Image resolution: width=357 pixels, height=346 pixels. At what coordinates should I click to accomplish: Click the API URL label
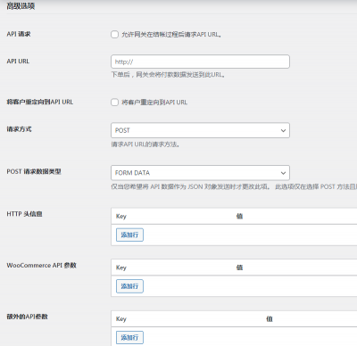pyautogui.click(x=18, y=62)
